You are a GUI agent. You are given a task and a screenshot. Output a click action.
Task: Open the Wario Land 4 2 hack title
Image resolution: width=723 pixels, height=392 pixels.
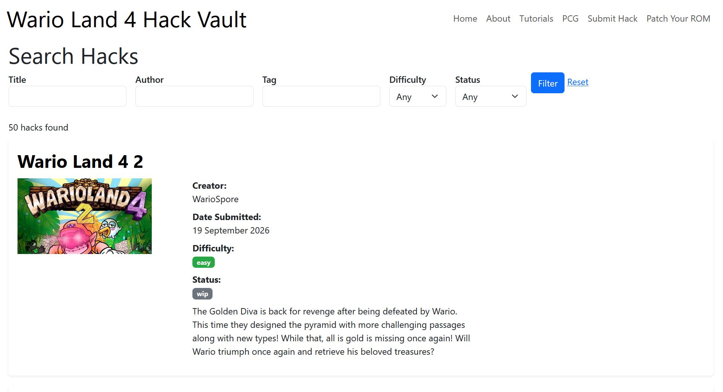point(80,161)
